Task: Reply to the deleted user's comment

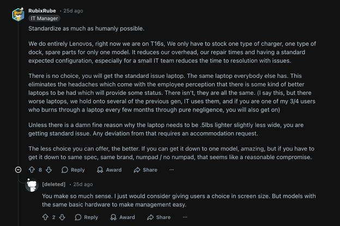Action: point(86,217)
